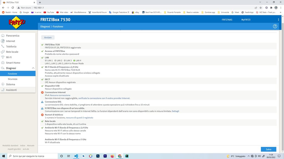Click the Salva button

[268, 149]
